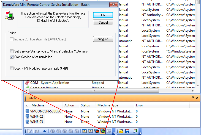Expand the file toolbar's overflow options arrow
The height and width of the screenshot is (135, 201).
(x=140, y=131)
